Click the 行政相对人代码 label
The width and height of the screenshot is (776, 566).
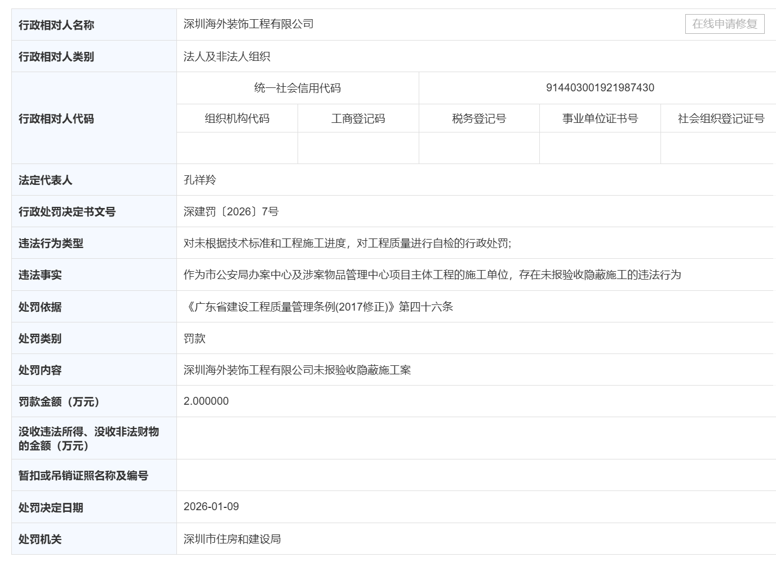[x=56, y=118]
